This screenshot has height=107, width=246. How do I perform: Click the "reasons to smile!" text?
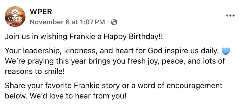pyautogui.click(x=35, y=71)
